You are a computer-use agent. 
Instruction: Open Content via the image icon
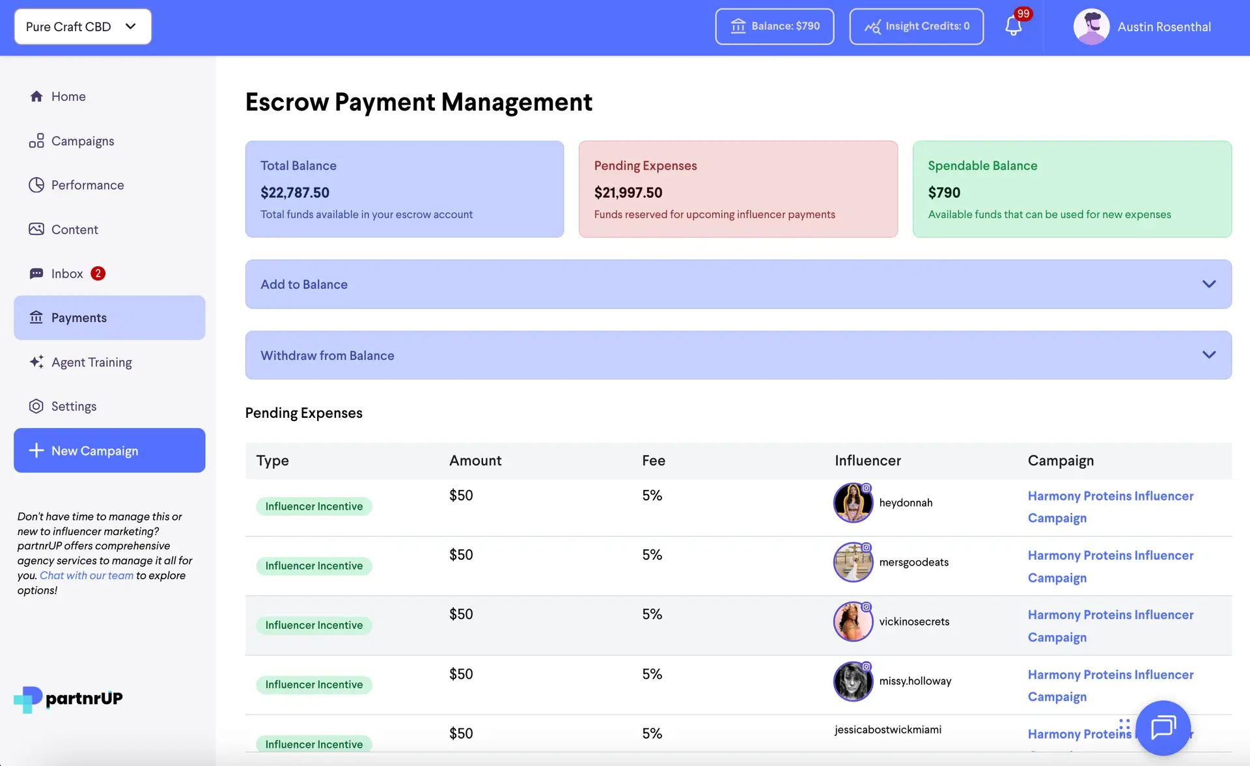tap(36, 229)
